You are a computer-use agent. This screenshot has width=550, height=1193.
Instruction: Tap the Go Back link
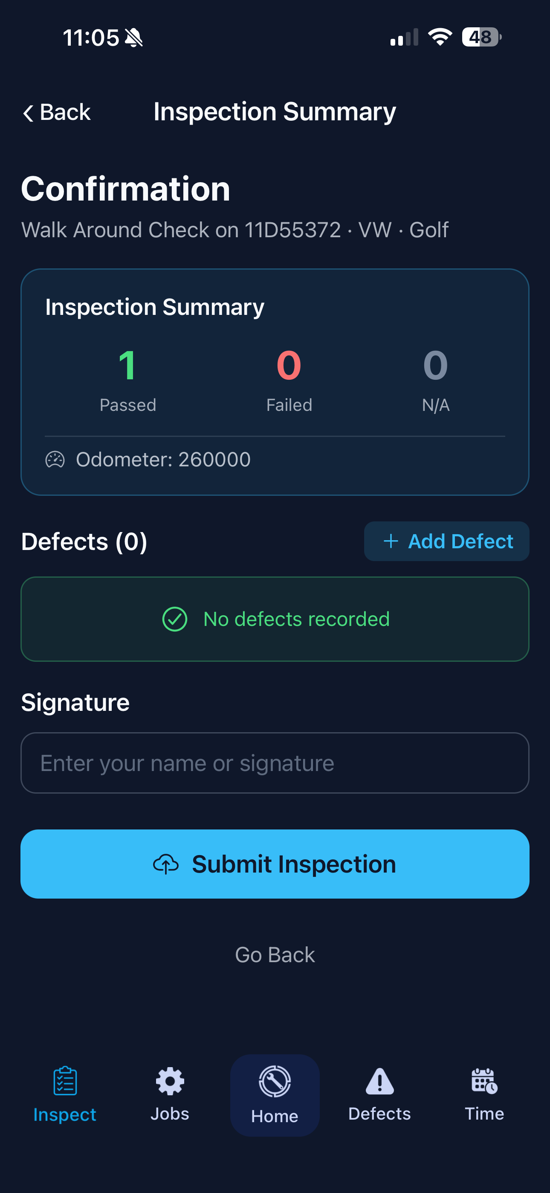(x=275, y=954)
